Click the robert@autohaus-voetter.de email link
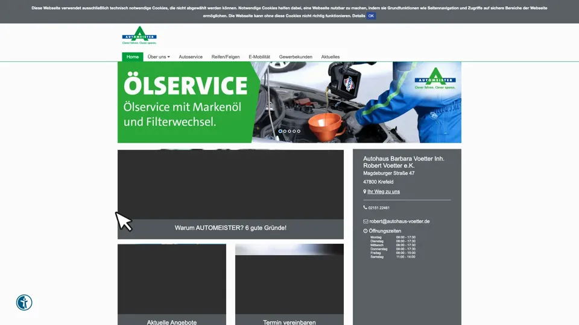Image resolution: width=579 pixels, height=325 pixels. [x=399, y=221]
